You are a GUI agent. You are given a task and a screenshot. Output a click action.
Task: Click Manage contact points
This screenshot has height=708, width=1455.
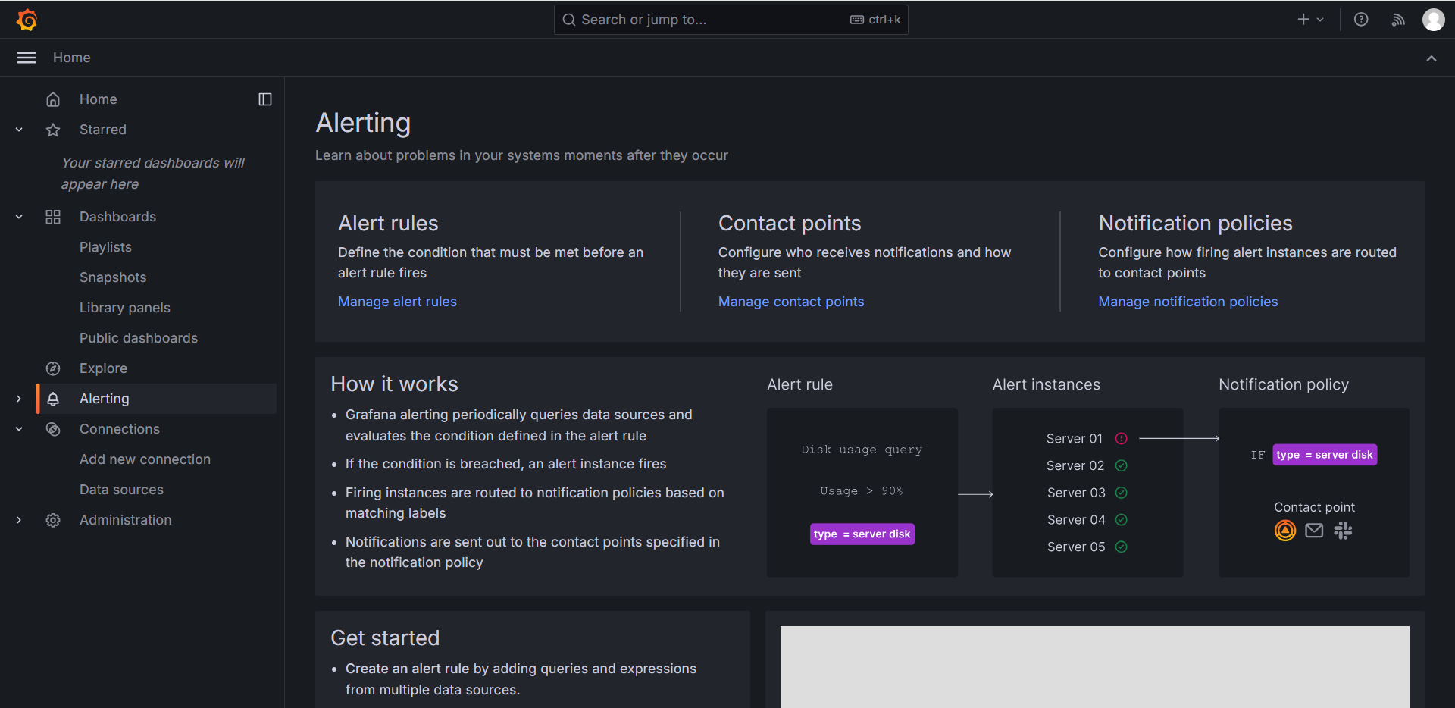[790, 302]
